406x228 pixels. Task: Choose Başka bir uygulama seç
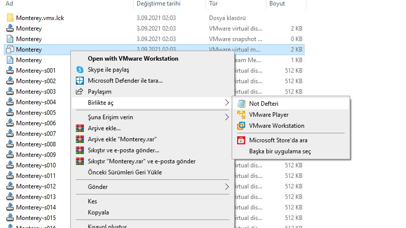click(x=280, y=151)
